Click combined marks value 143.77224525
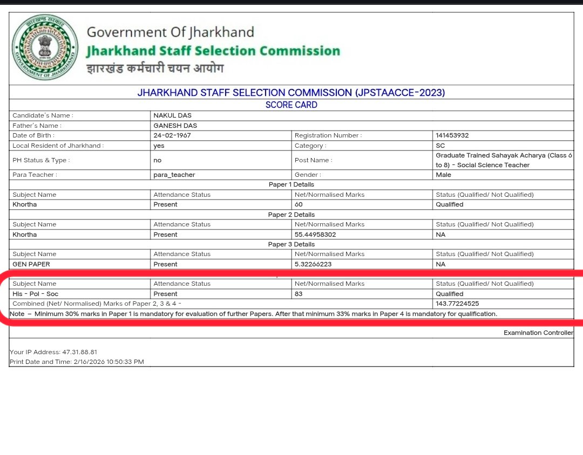This screenshot has width=583, height=455. point(457,304)
